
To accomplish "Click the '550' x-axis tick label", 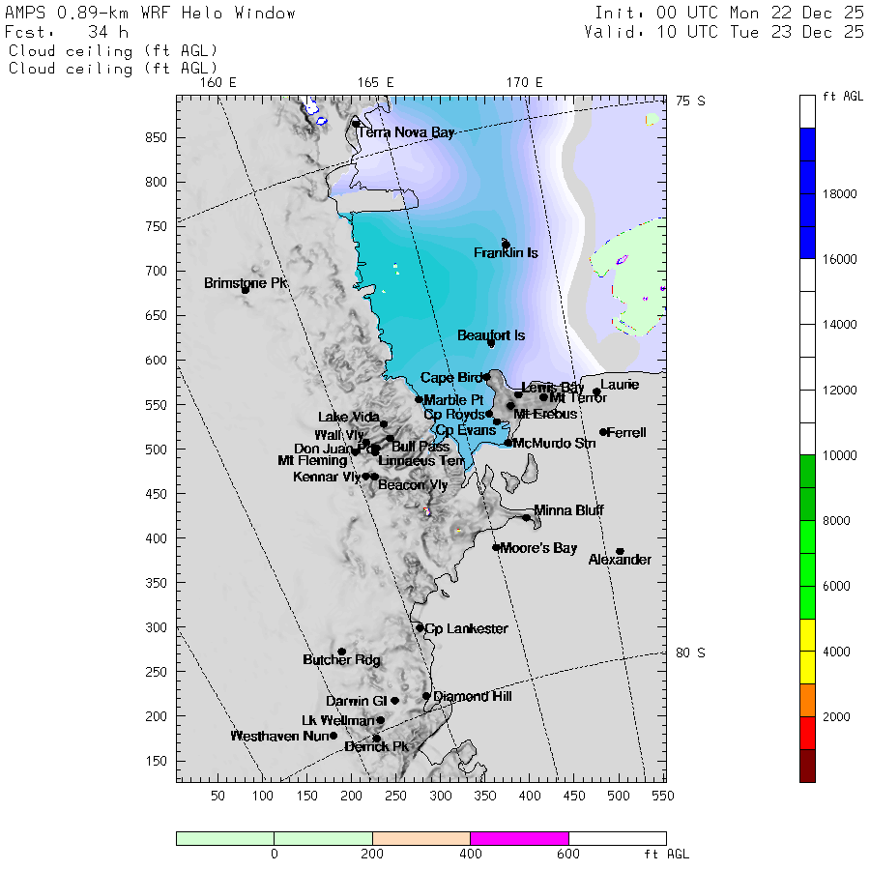I will (663, 797).
